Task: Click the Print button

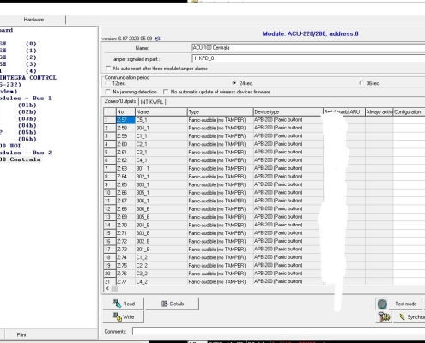Action: click(x=21, y=334)
